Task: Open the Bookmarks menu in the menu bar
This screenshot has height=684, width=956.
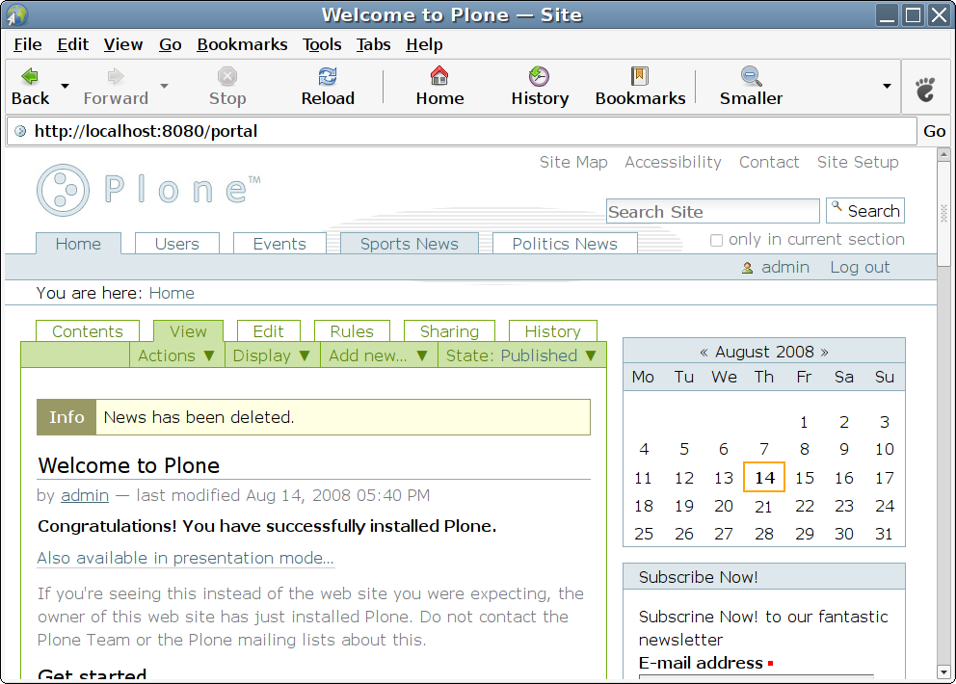Action: point(242,44)
